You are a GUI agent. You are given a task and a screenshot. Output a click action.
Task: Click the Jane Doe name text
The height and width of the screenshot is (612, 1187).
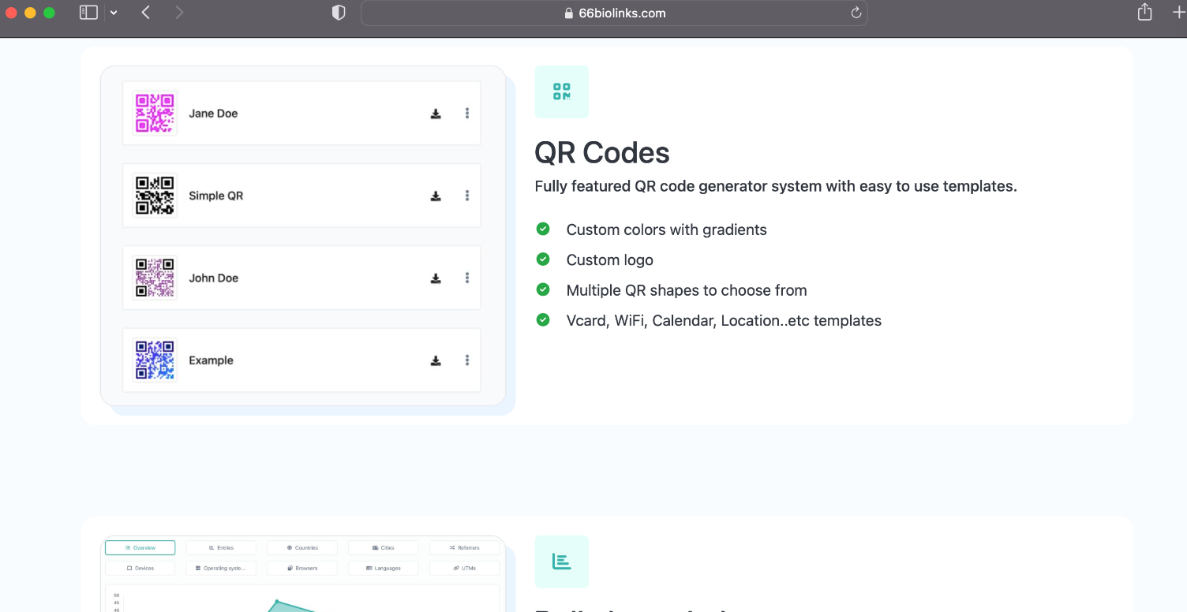(213, 114)
